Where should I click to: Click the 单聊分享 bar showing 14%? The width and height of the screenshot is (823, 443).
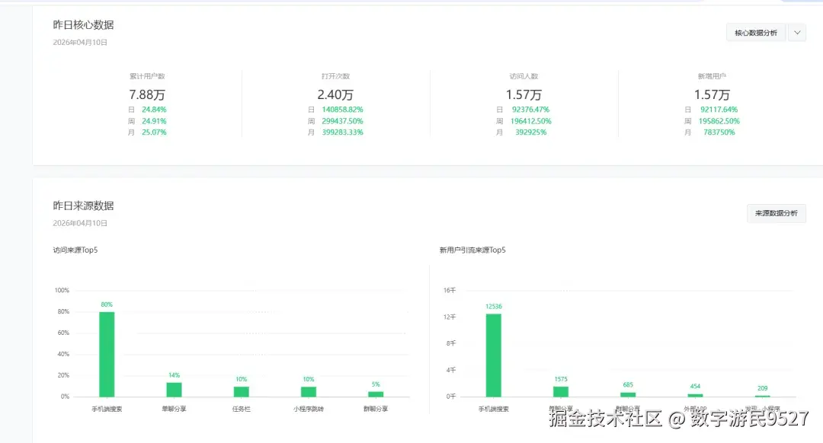pyautogui.click(x=173, y=390)
